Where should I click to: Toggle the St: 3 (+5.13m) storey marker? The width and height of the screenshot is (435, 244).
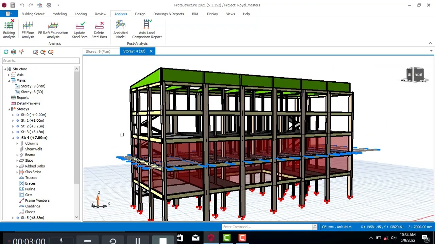[x=18, y=132]
